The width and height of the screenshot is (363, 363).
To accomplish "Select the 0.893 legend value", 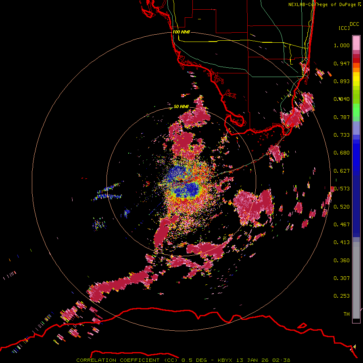I will (x=342, y=81).
